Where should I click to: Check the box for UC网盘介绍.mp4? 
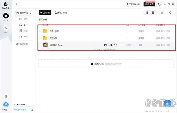point(40,45)
